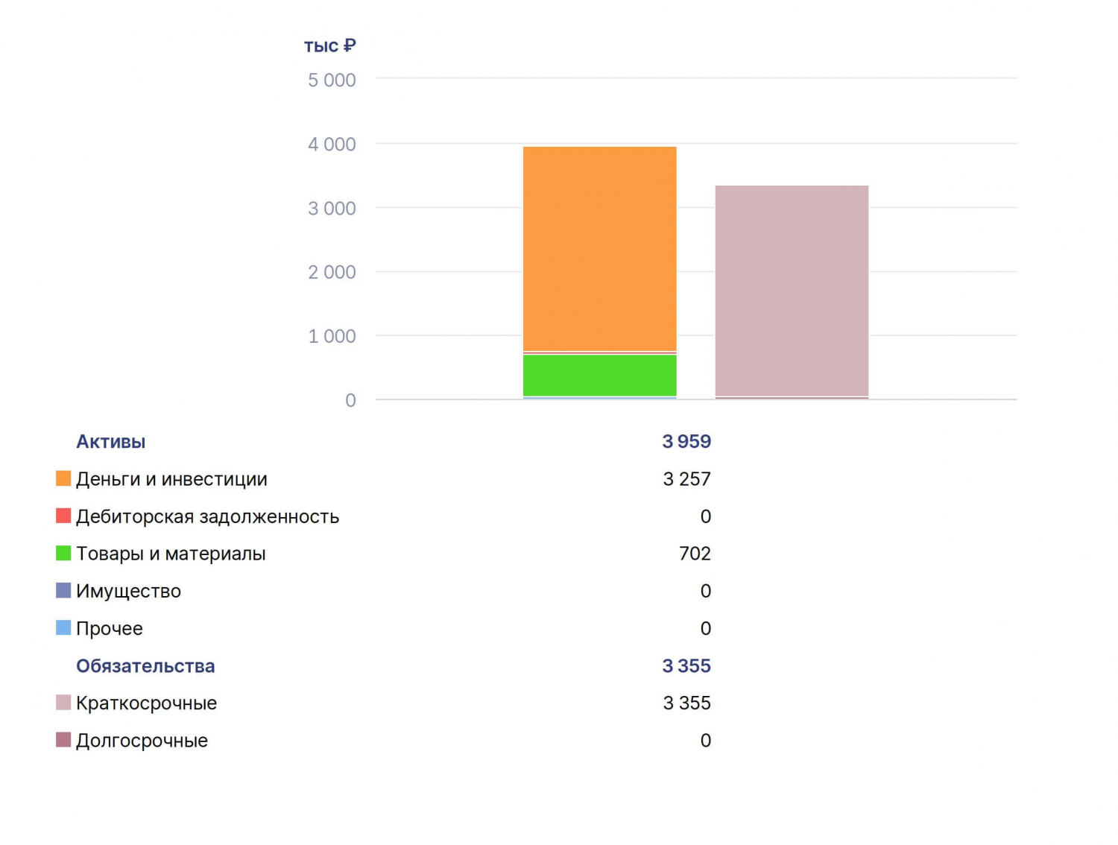Click the 'Прочее' label
Screen dimensions: 1118x845
click(x=109, y=629)
